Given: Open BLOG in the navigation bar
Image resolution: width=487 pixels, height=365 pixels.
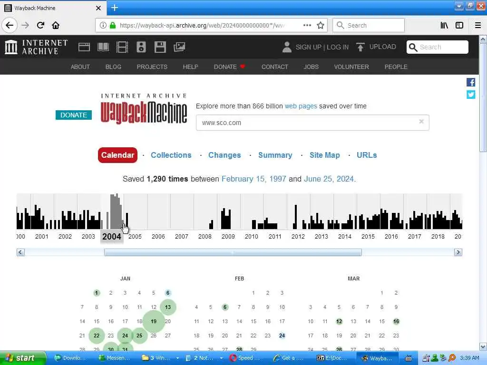Looking at the screenshot, I should [113, 67].
